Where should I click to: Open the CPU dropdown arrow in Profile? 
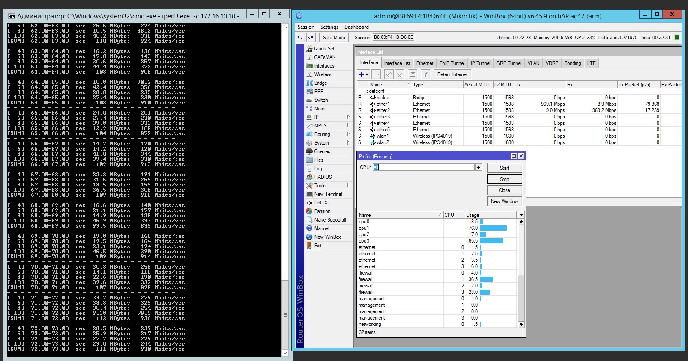click(479, 167)
